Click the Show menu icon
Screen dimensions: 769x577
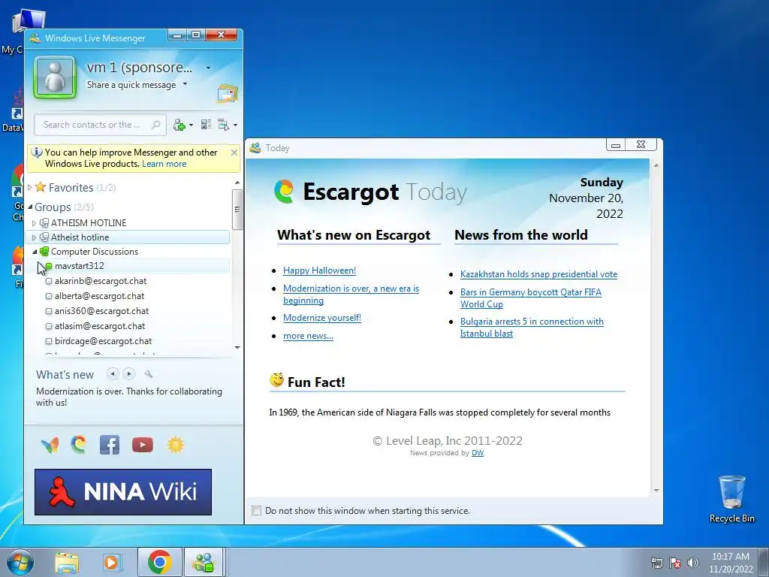pyautogui.click(x=224, y=125)
